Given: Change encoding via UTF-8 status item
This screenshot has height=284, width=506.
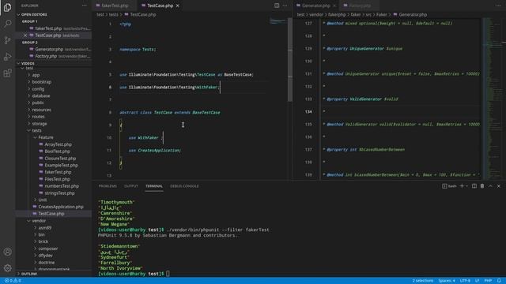Looking at the screenshot, I should click(465, 281).
